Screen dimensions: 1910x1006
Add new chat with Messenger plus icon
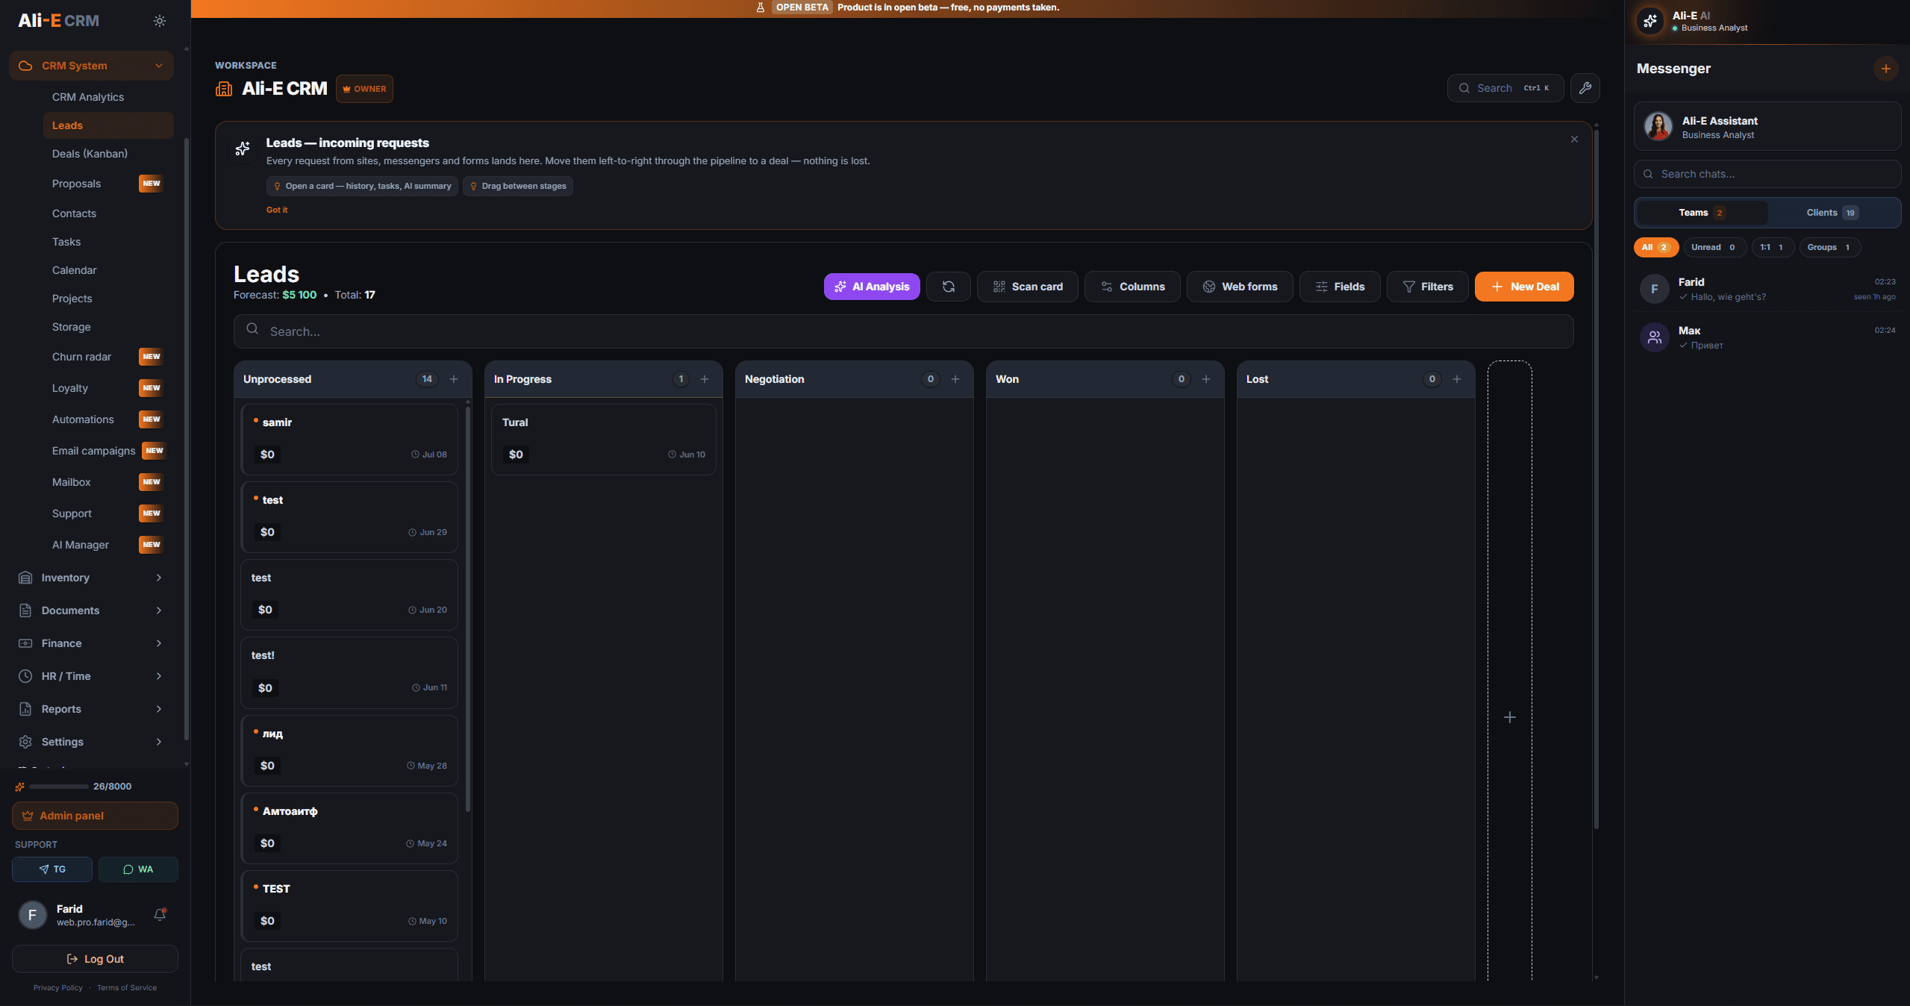pyautogui.click(x=1885, y=69)
